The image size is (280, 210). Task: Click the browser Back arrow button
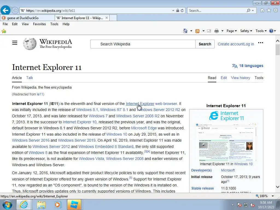5,10
